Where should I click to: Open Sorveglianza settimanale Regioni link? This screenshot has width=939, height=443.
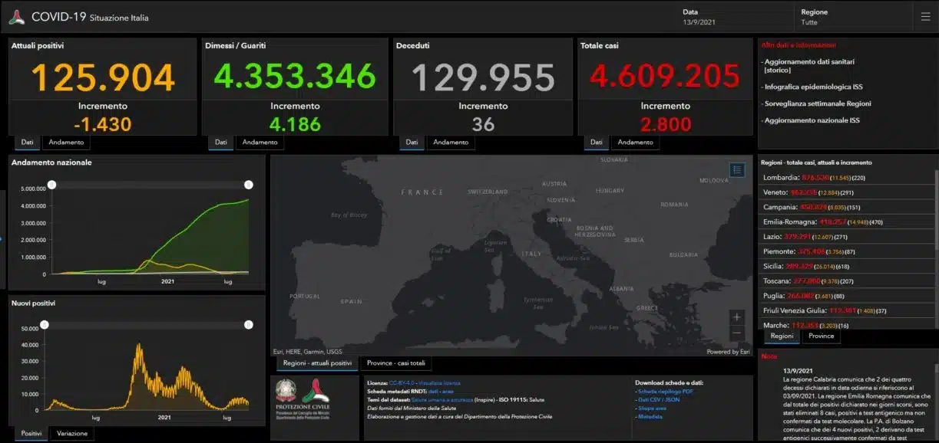coord(817,103)
